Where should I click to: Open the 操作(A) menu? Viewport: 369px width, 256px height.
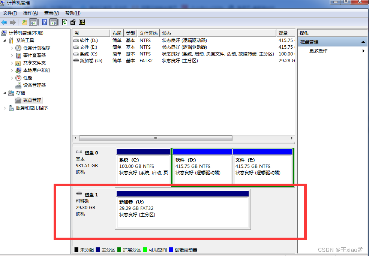(x=31, y=13)
